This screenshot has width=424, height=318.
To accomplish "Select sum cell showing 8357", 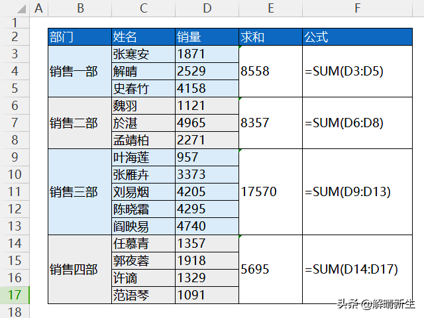I will 271,123.
